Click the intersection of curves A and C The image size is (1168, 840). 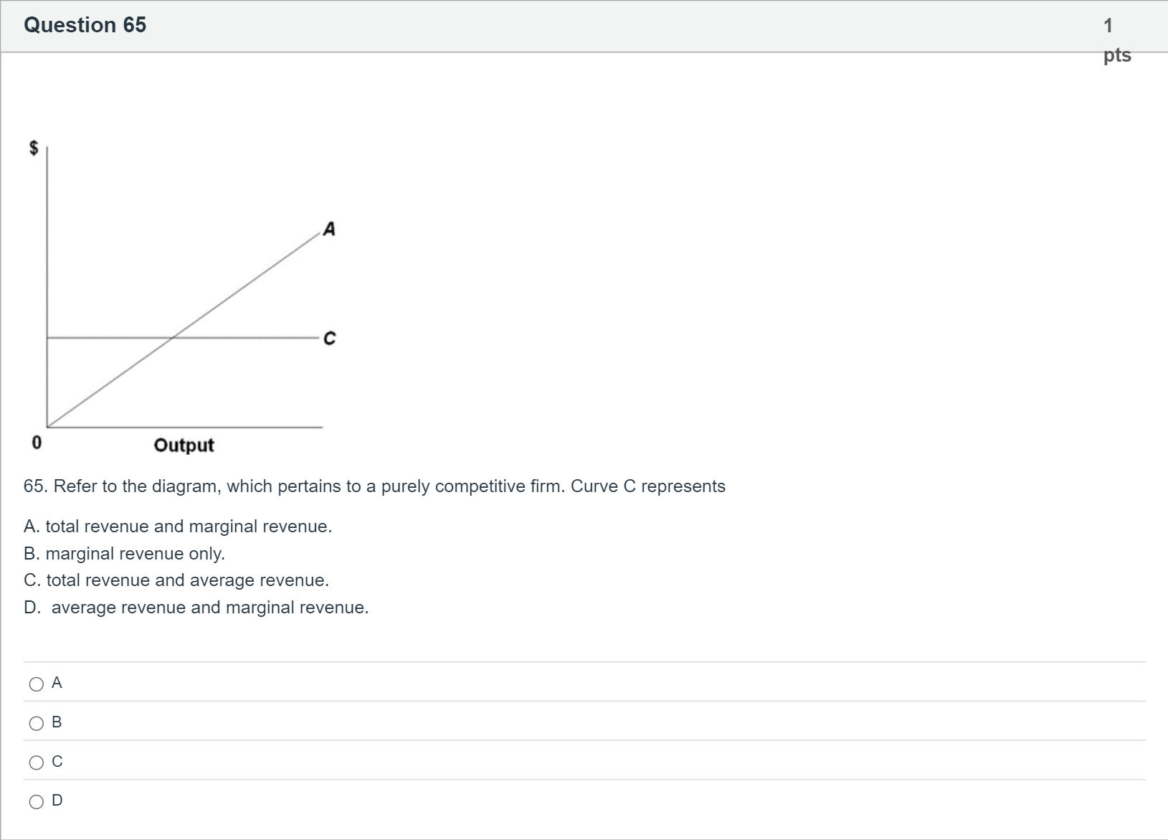pyautogui.click(x=173, y=337)
